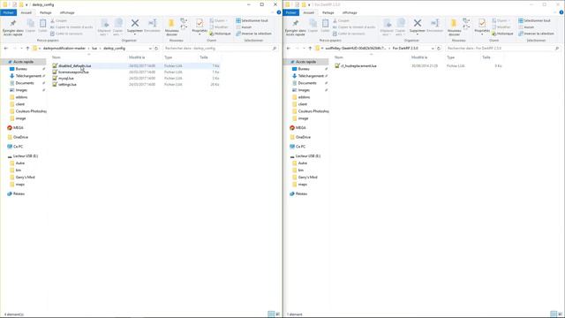
Task: Click Coller le raccourci in darkrp_config window
Action: tap(66, 34)
